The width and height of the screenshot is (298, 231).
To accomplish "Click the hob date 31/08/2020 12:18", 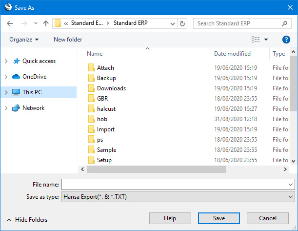I will pos(236,119).
